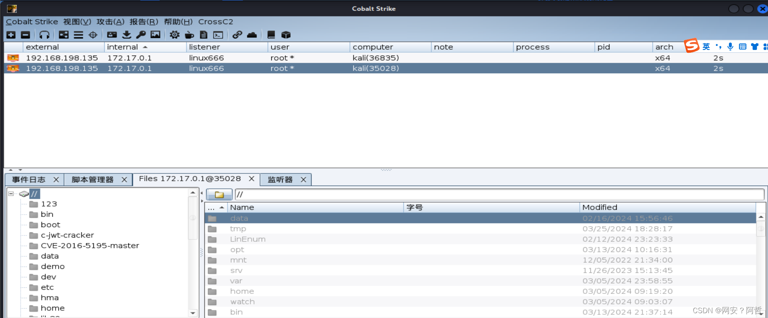Click file table scrollbar up arrow
This screenshot has height=318, width=768.
[x=761, y=217]
